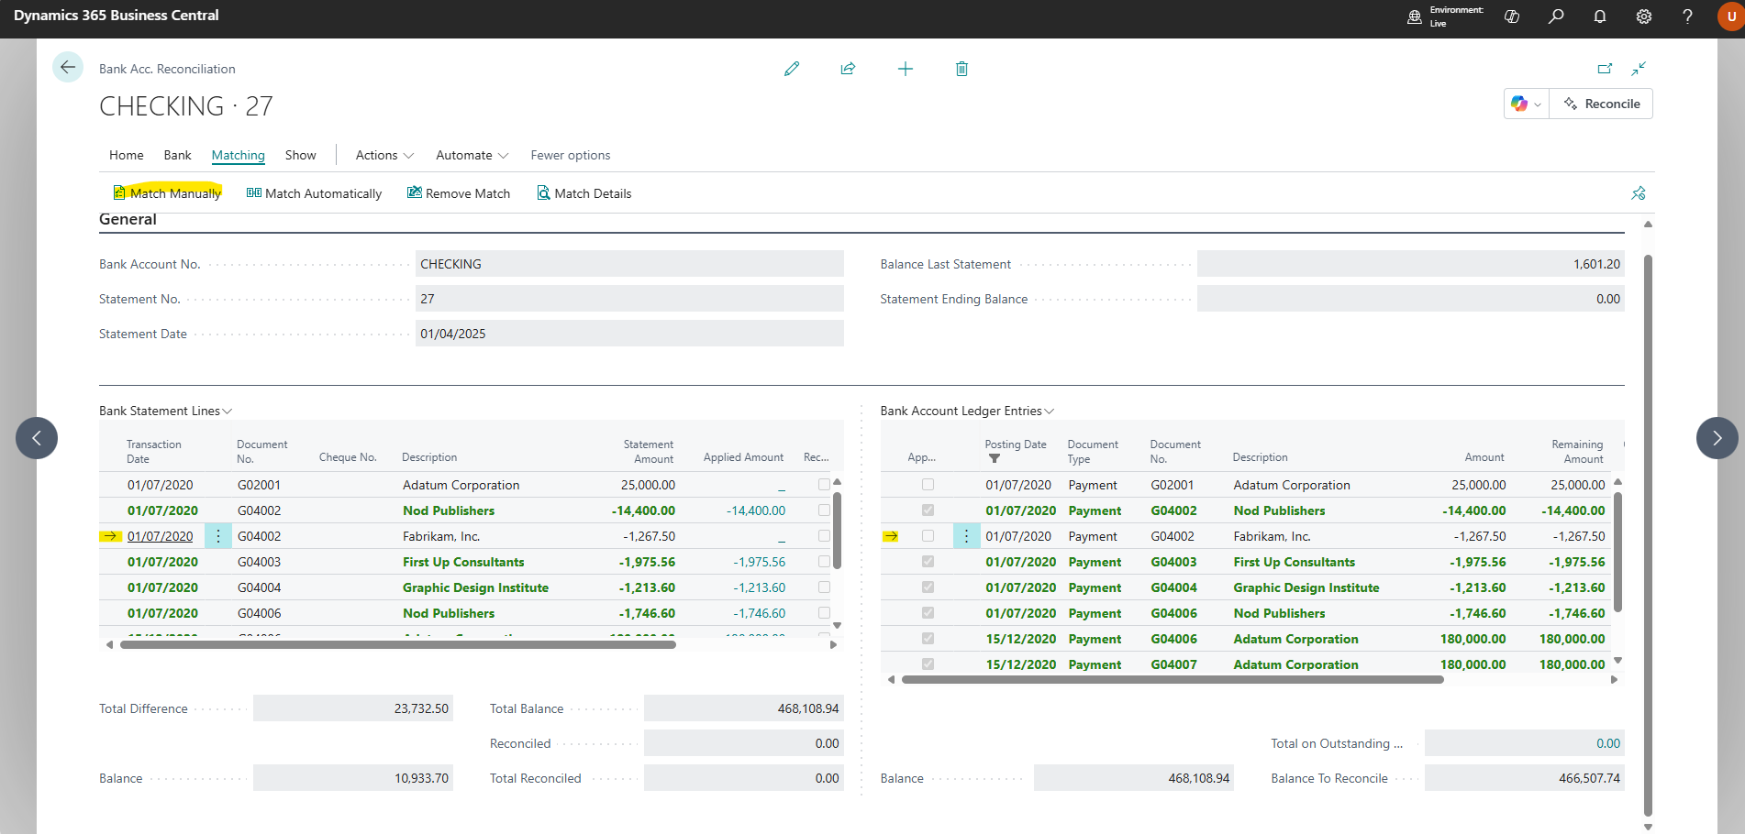Image resolution: width=1745 pixels, height=834 pixels.
Task: Run Match Automatically
Action: pyautogui.click(x=314, y=193)
